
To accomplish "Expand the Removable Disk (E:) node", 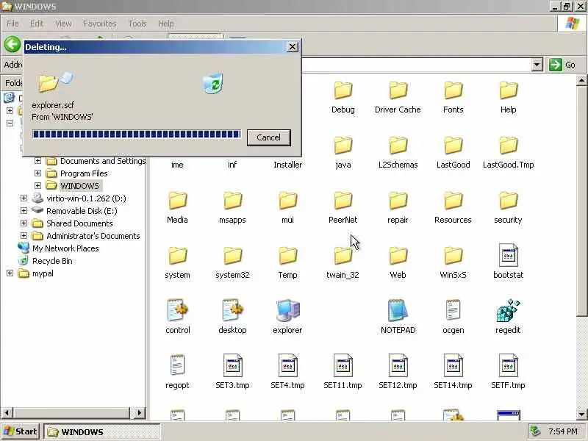I will pyautogui.click(x=24, y=210).
